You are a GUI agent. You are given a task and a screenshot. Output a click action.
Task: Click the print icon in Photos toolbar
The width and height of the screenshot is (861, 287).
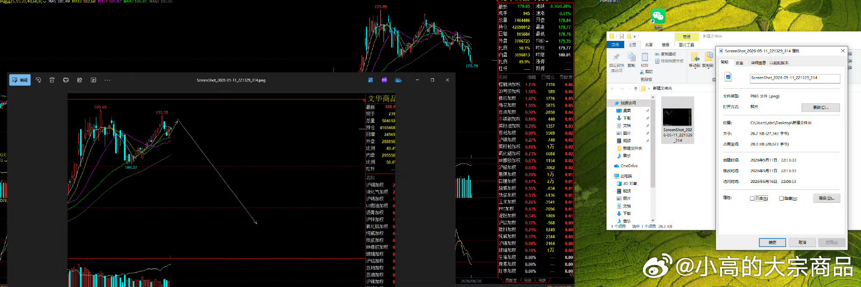(66, 80)
